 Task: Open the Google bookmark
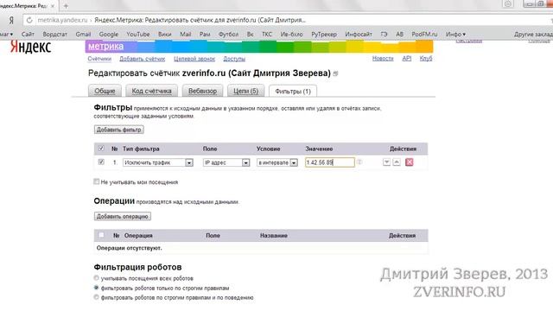109,35
